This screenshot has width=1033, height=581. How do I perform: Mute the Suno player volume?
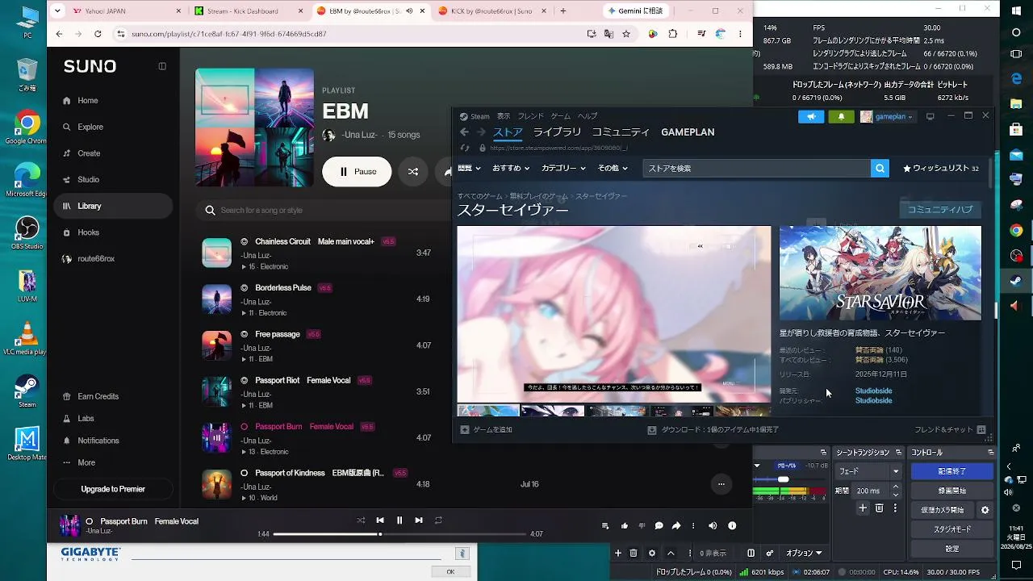click(x=713, y=526)
